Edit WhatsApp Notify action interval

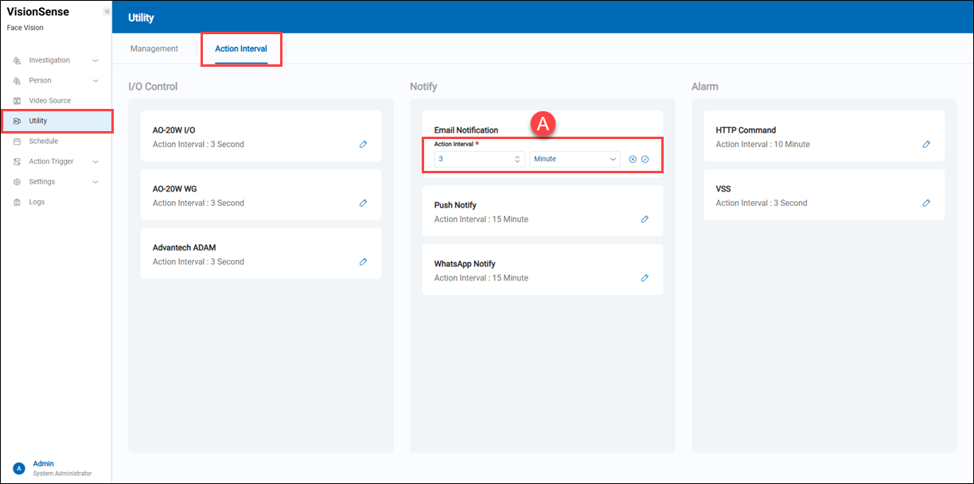[x=645, y=278]
